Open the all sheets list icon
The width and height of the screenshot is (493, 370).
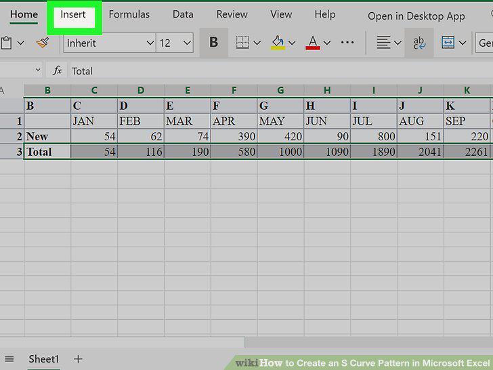pos(9,359)
